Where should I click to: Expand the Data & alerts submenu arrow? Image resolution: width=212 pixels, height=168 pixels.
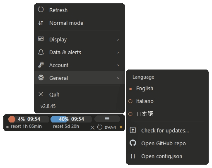click(118, 53)
